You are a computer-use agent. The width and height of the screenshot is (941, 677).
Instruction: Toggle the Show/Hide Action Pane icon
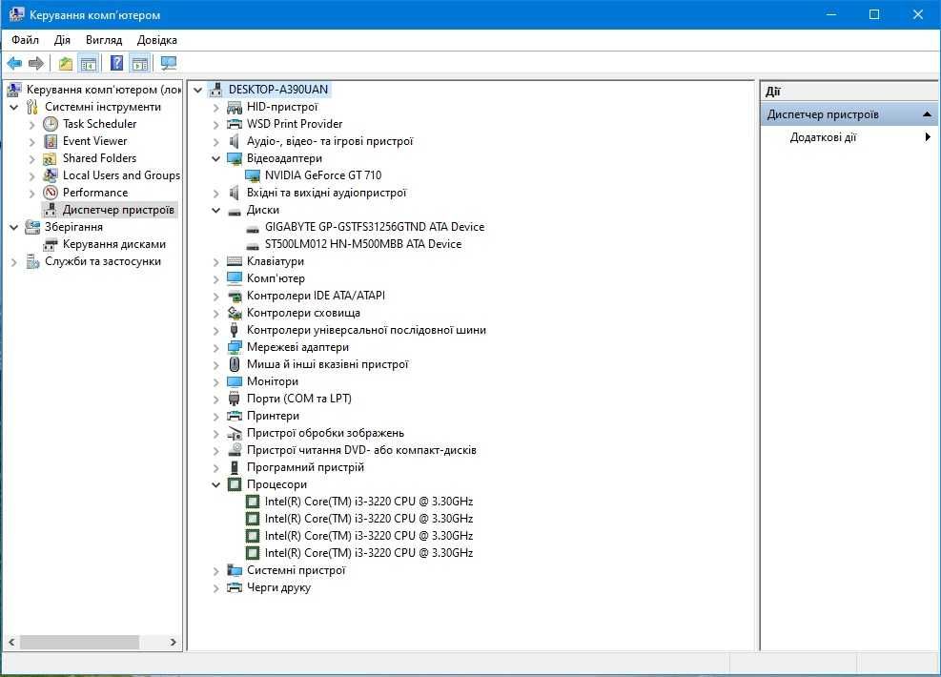140,63
